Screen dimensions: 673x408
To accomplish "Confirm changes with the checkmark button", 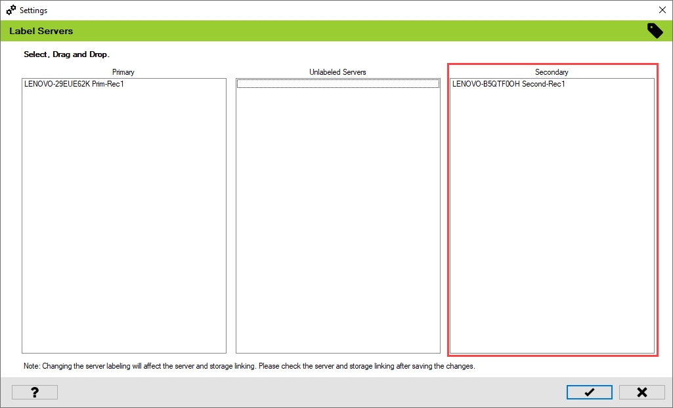I will pyautogui.click(x=589, y=392).
